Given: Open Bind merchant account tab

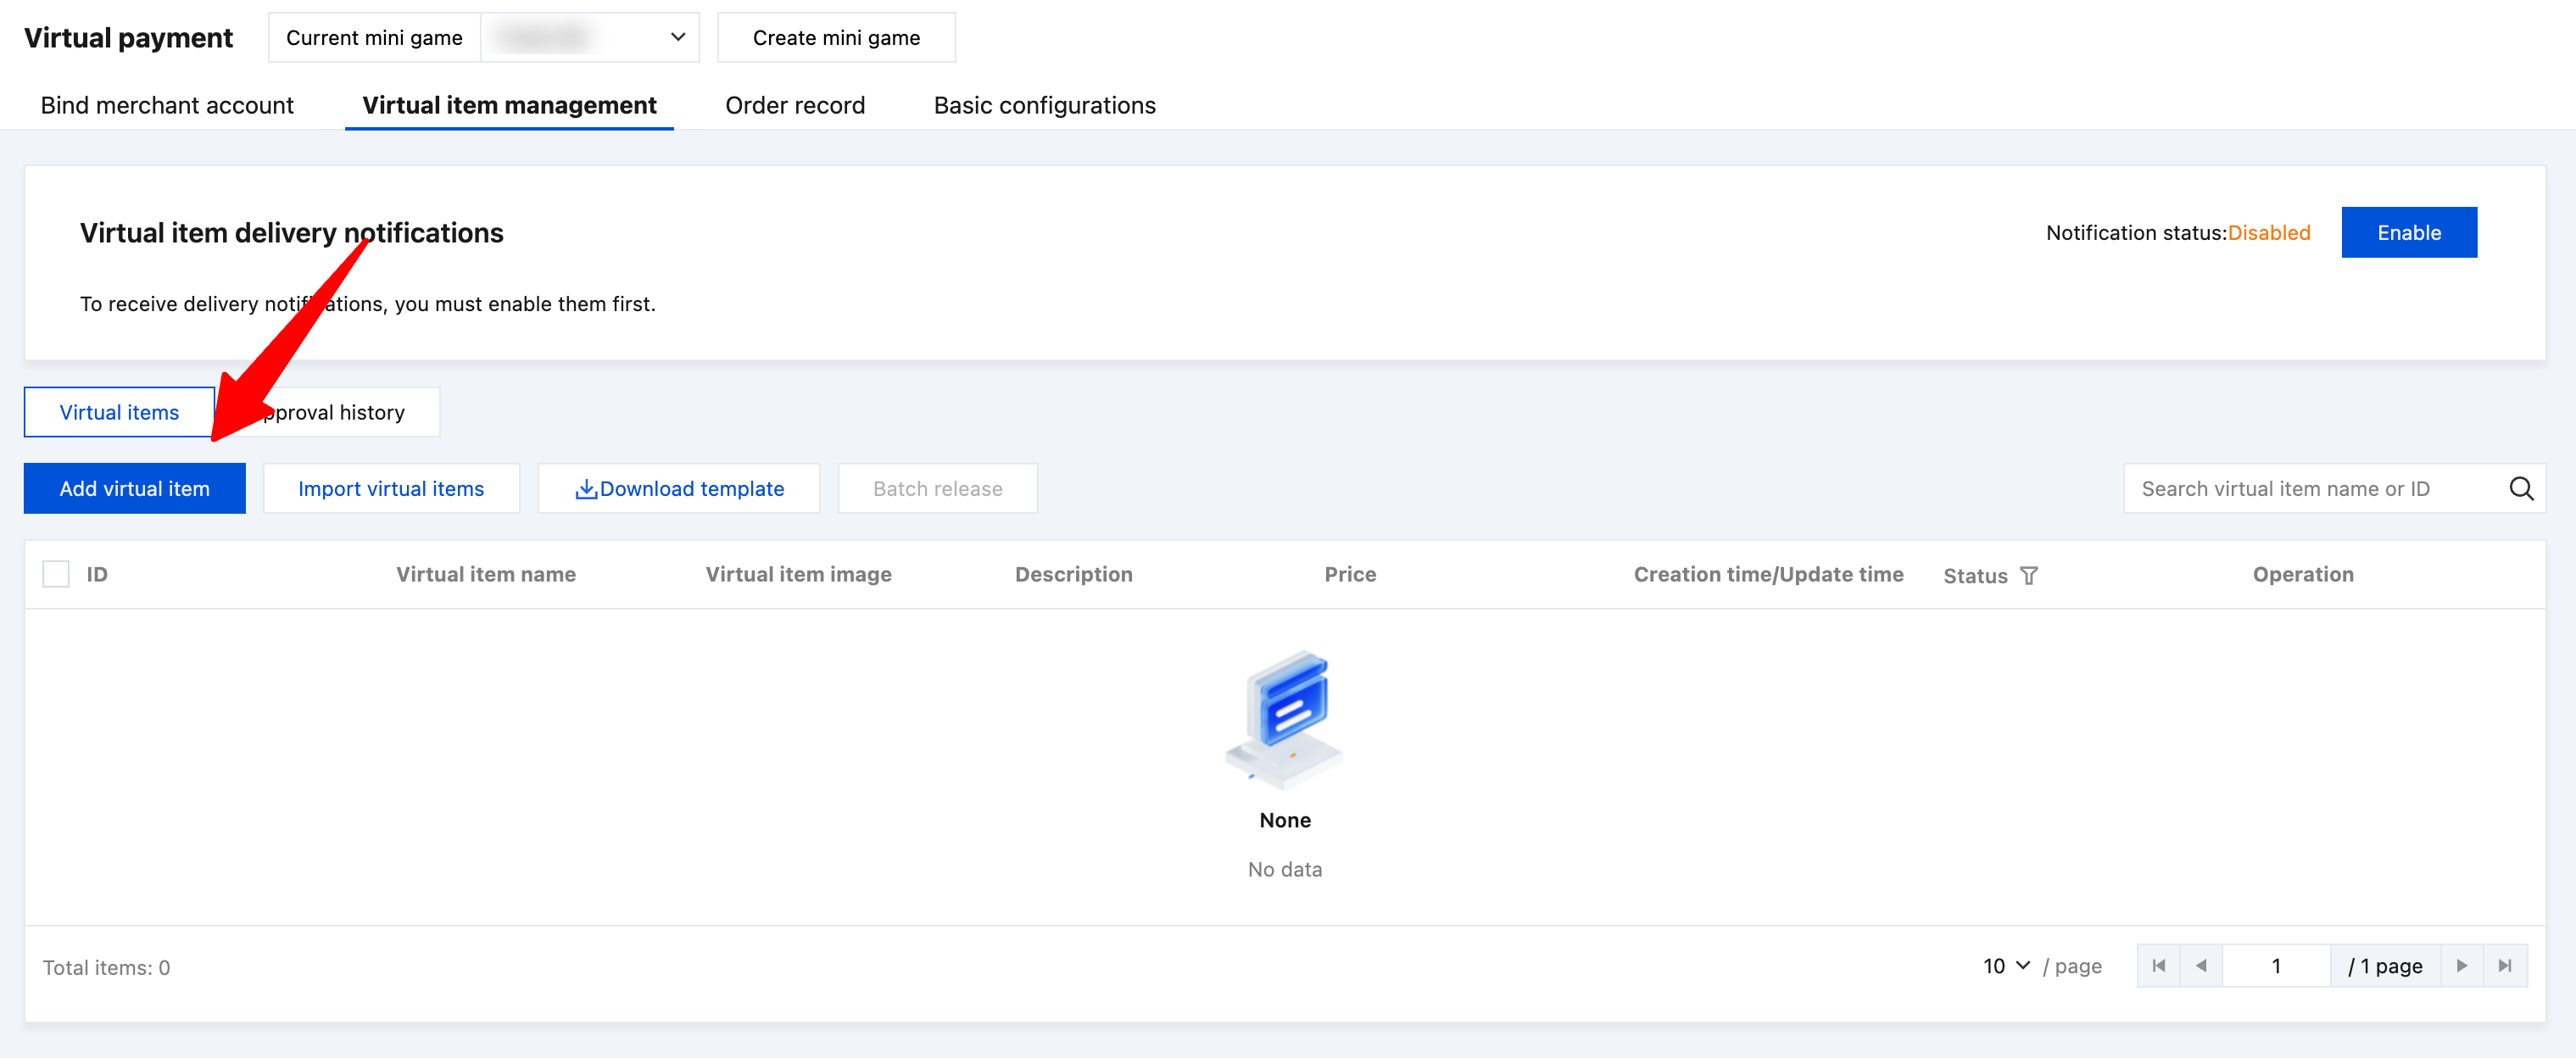Looking at the screenshot, I should pyautogui.click(x=167, y=106).
